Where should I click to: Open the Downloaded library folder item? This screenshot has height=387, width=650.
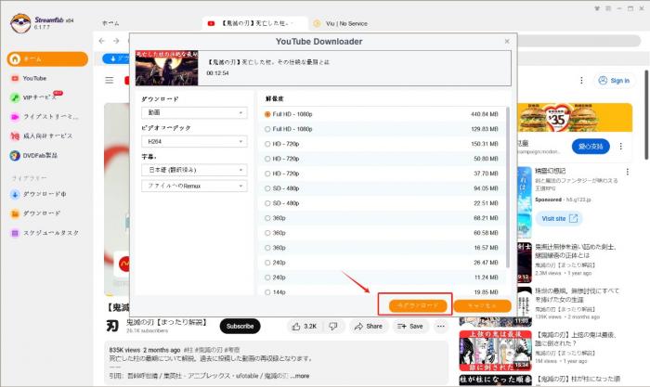point(35,213)
